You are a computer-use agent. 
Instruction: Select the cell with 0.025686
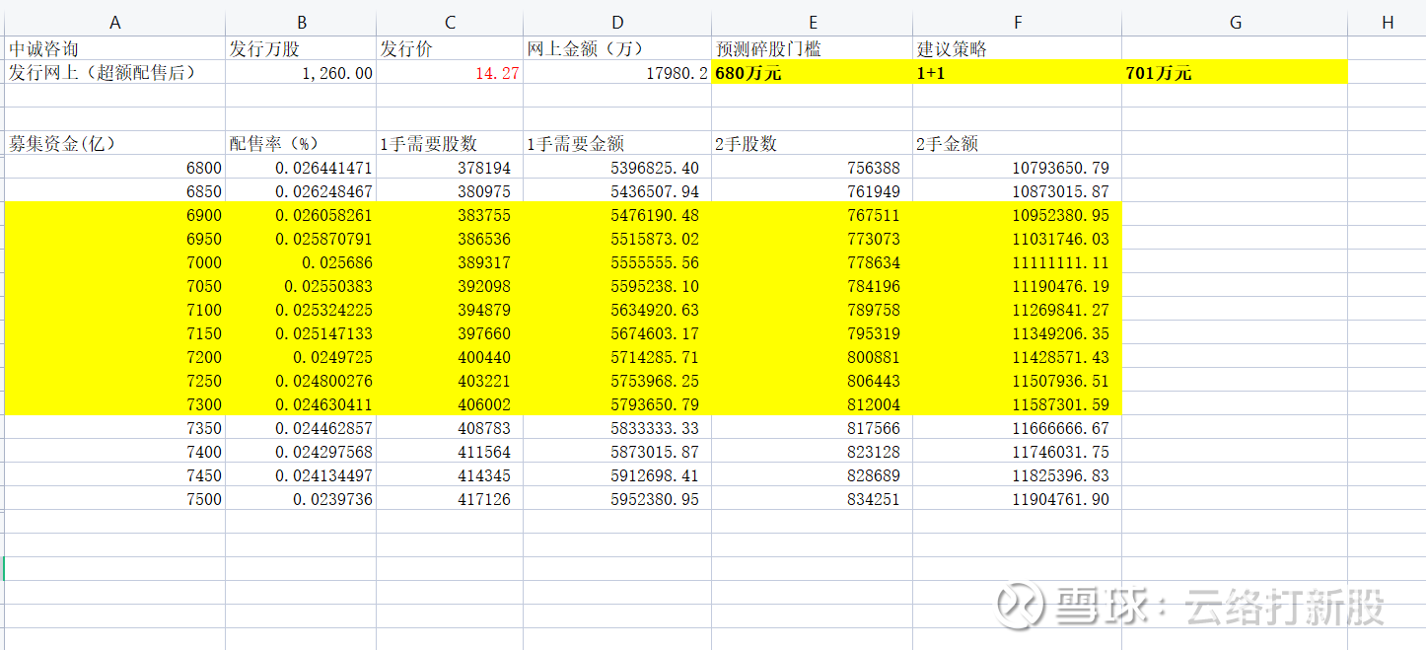301,262
